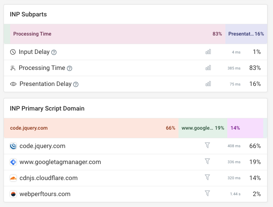Screen dimensions: 273x207
Task: Click the code.jquery.com domain row text
Action: (x=42, y=146)
